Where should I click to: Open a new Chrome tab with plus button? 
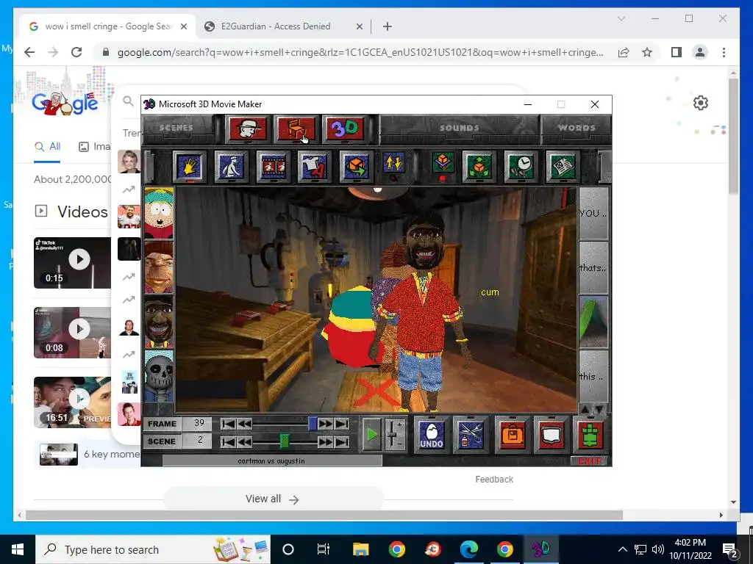(388, 27)
